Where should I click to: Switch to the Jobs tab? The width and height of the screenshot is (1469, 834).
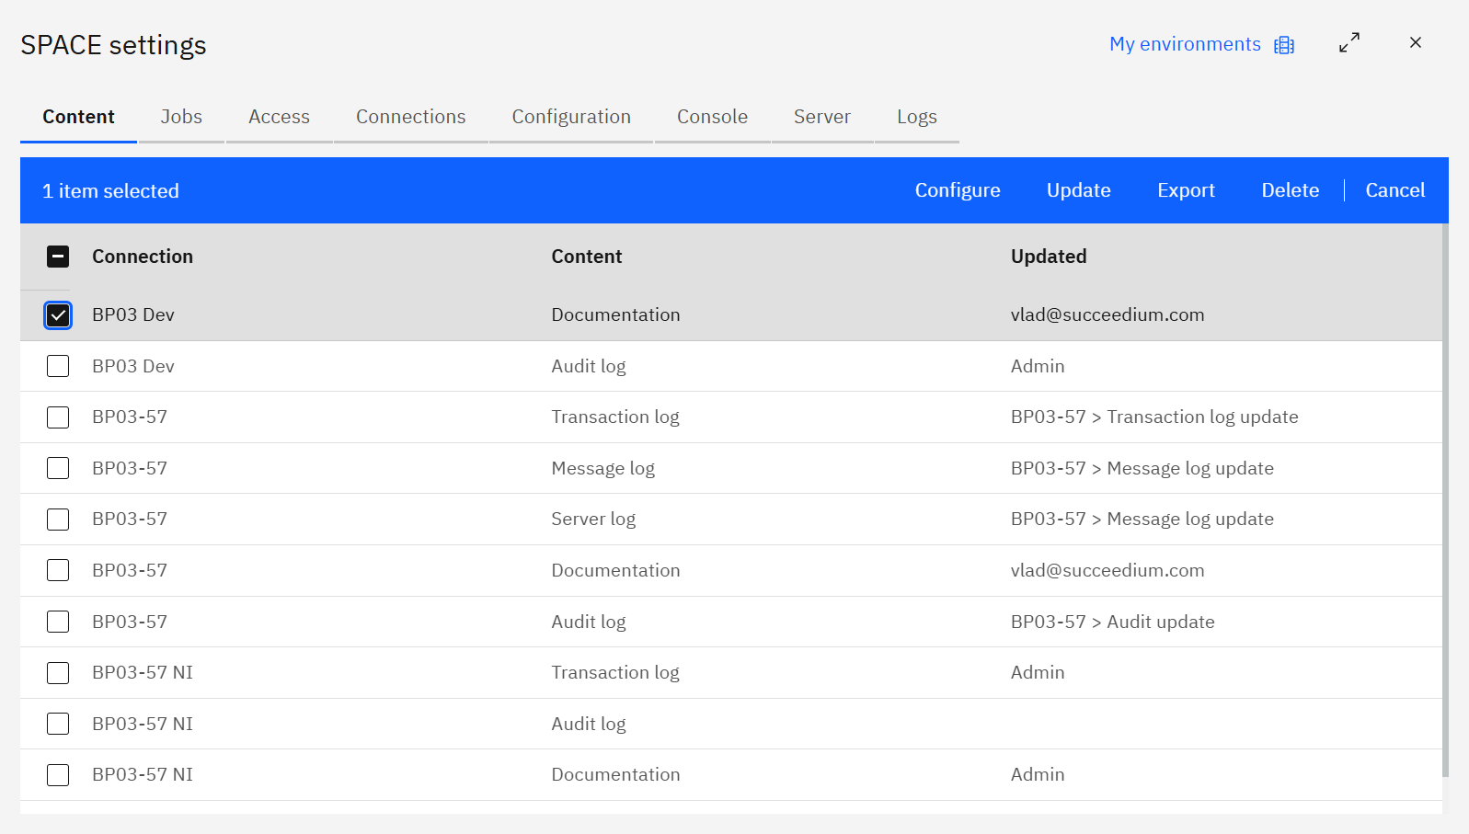pos(181,117)
